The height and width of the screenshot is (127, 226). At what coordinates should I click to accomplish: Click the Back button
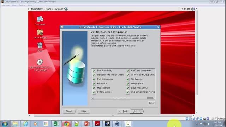(123, 111)
